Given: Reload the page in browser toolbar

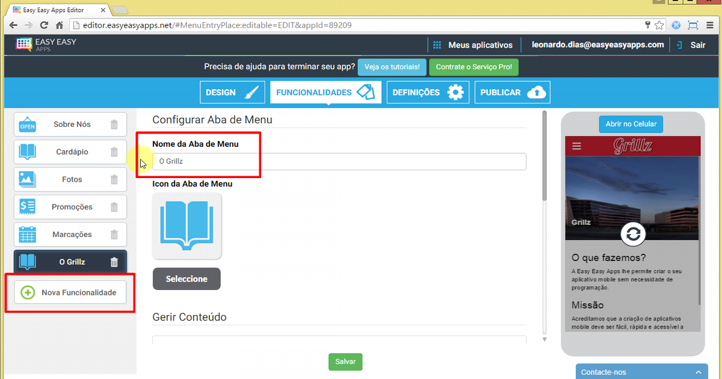Looking at the screenshot, I should [44, 25].
